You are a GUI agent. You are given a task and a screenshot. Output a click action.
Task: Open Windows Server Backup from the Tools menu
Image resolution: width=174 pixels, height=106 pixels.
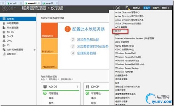point(127,68)
